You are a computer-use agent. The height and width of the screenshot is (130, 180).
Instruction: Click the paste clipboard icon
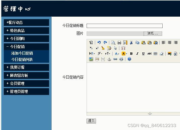pyautogui.click(x=143, y=43)
